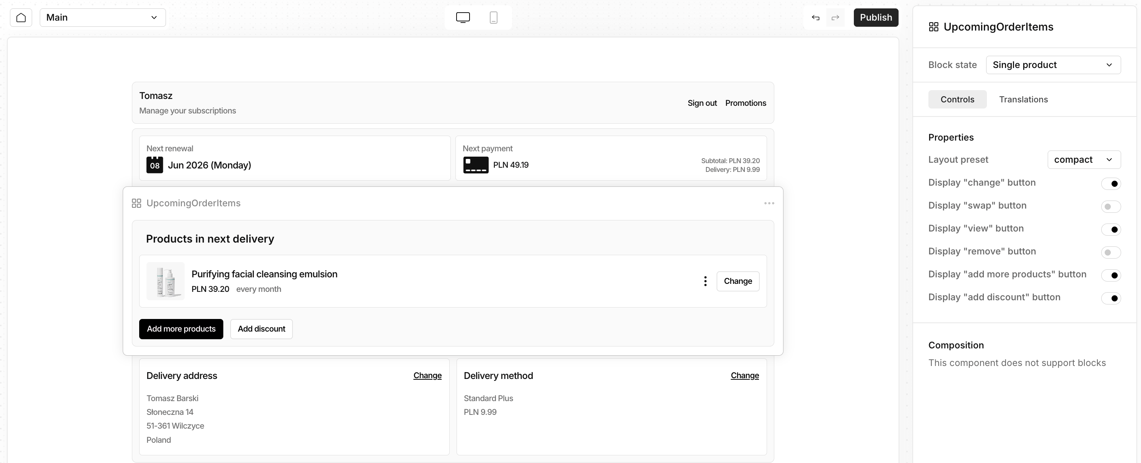Click Purifying facial cleansing emulsion title
1141x463 pixels.
click(265, 274)
